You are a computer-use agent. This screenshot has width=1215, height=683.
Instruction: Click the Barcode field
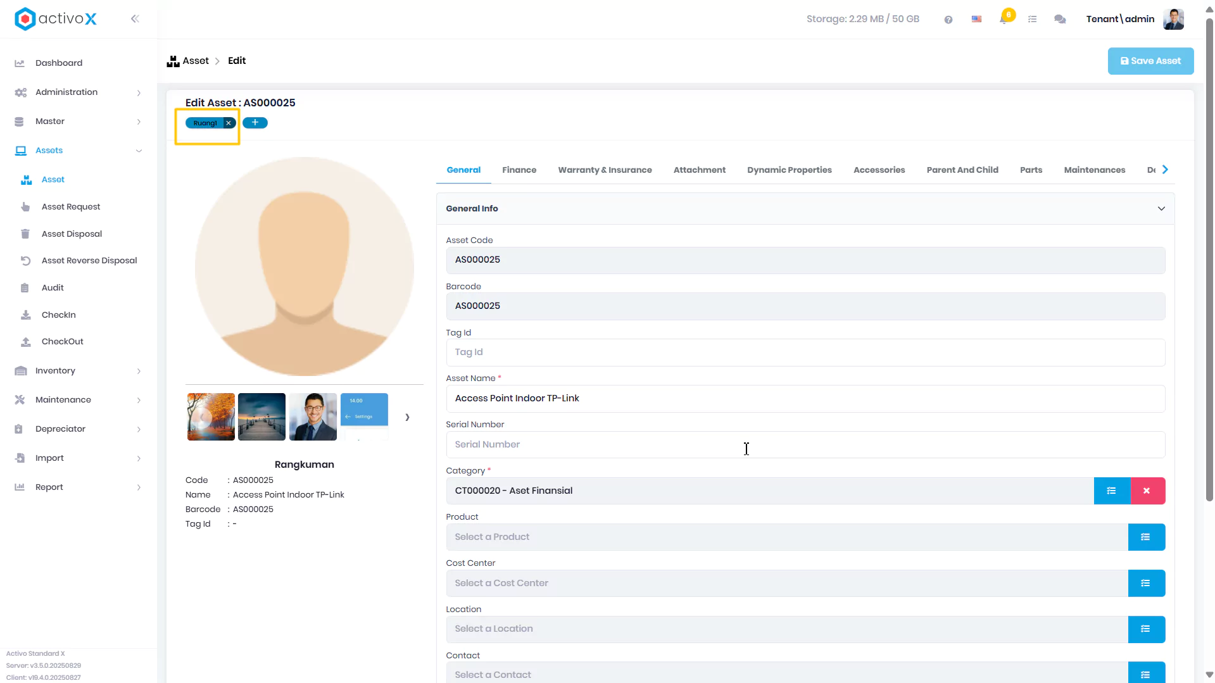[805, 306]
